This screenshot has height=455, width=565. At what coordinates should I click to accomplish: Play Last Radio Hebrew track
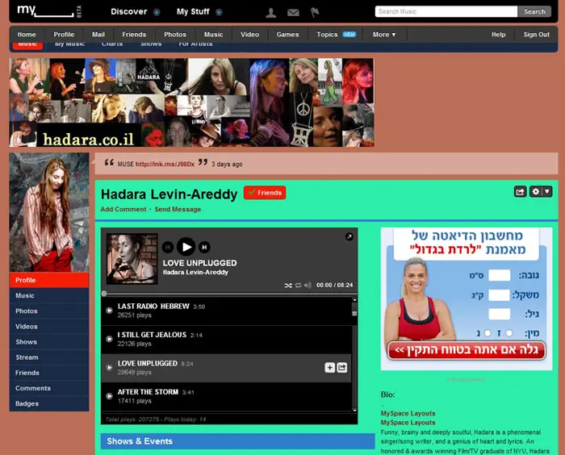click(109, 310)
